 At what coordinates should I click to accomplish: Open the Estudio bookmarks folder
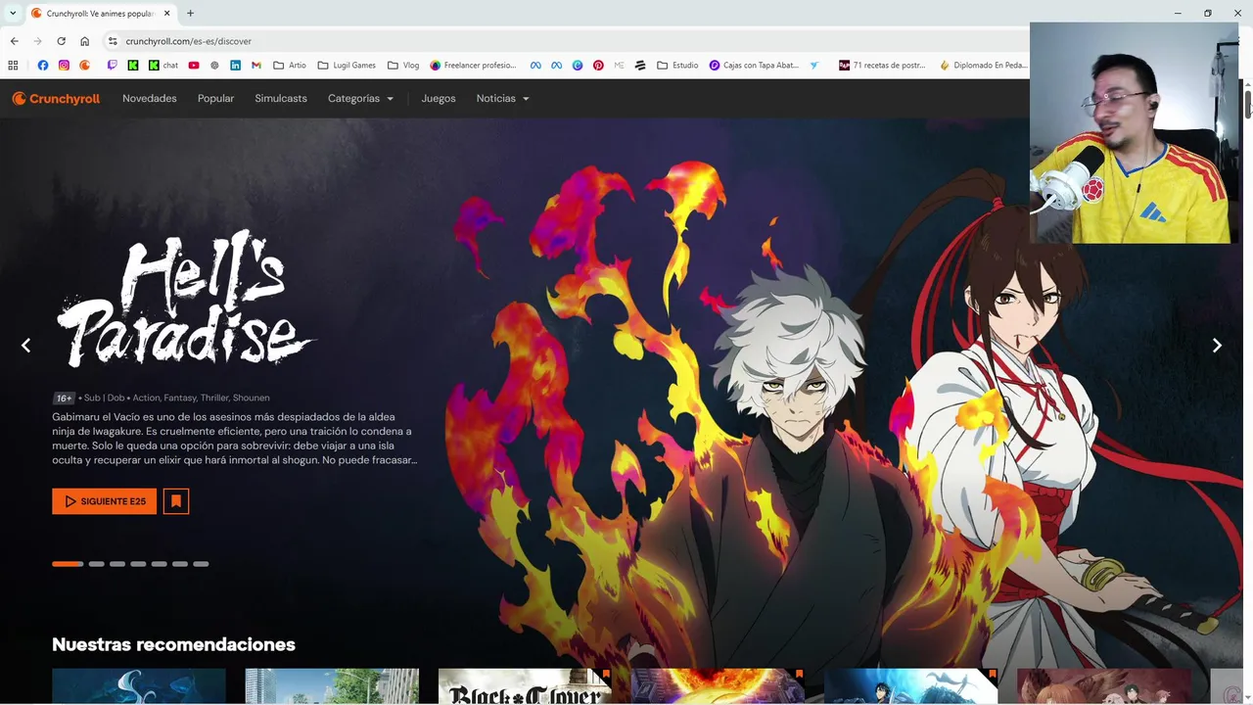677,66
